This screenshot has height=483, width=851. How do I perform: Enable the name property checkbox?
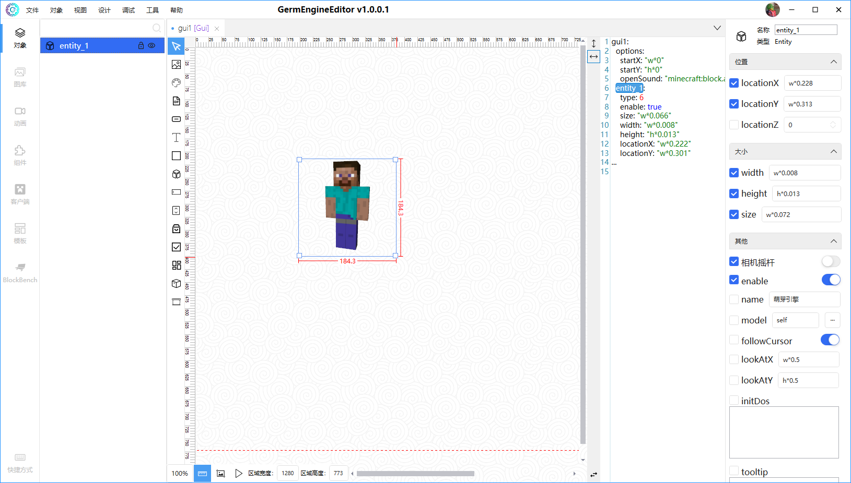click(x=734, y=299)
